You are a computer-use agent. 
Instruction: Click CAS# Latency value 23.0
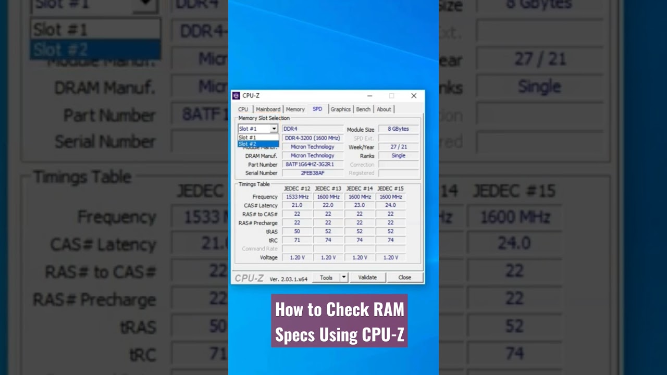click(360, 205)
